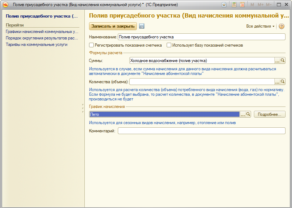The width and height of the screenshot is (292, 208).
Task: Open selection list for Суммы formula
Action: [x=277, y=61]
